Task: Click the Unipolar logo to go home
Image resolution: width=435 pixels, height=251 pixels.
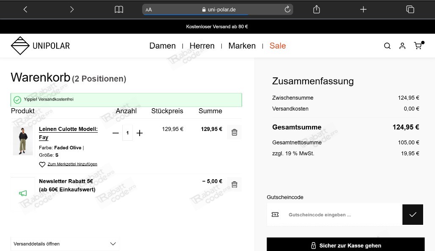Action: click(40, 46)
